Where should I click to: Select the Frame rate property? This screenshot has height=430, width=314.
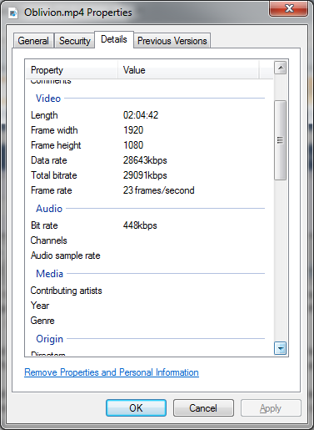tap(52, 190)
